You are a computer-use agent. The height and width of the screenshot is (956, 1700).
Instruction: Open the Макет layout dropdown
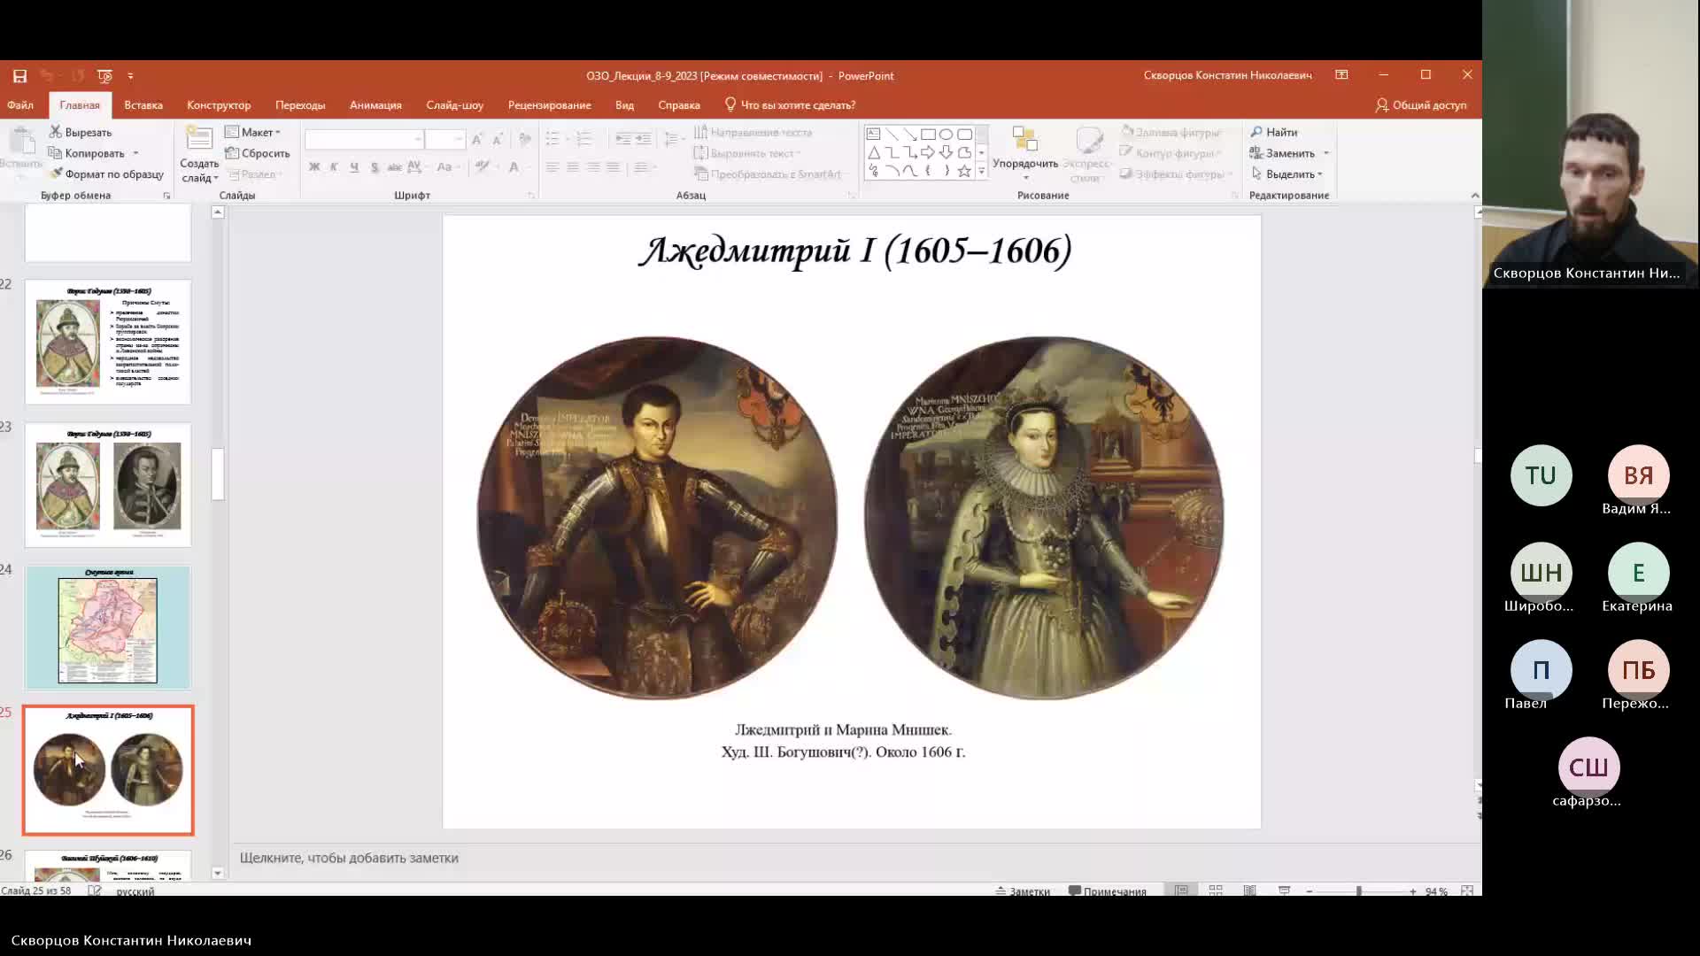tap(253, 133)
